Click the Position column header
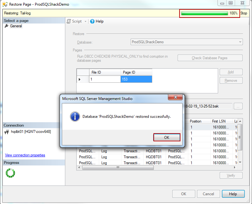Viewport: 252px width, 204px height. point(199,121)
